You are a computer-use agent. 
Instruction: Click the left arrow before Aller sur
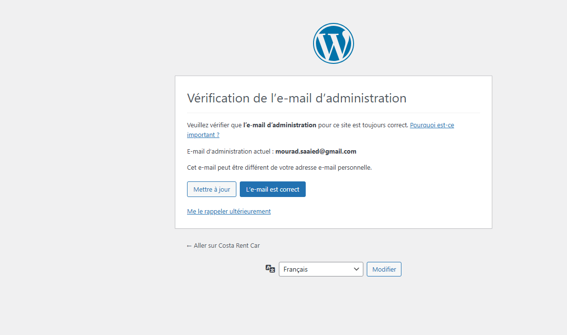[189, 246]
